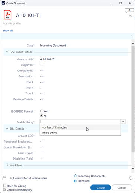The height and width of the screenshot is (193, 135).
Task: Open the comments bubble showing 0
Action: 129,10
